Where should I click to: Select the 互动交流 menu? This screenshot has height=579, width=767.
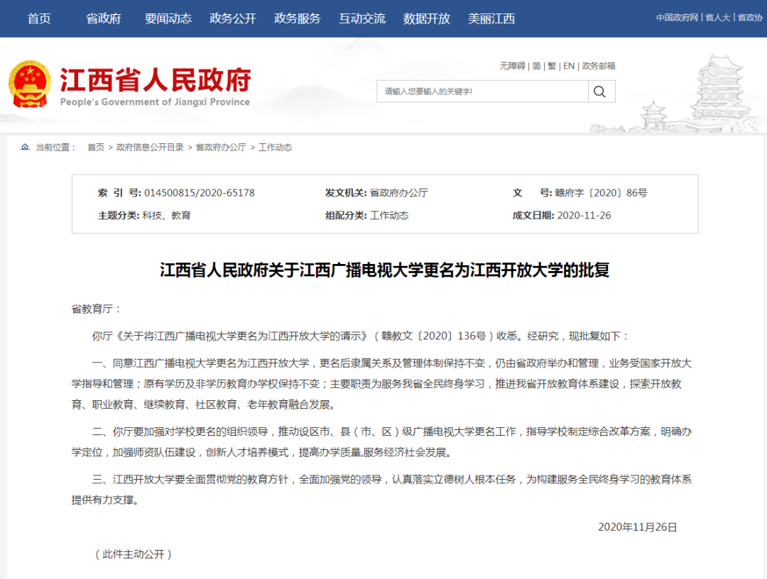(x=362, y=18)
